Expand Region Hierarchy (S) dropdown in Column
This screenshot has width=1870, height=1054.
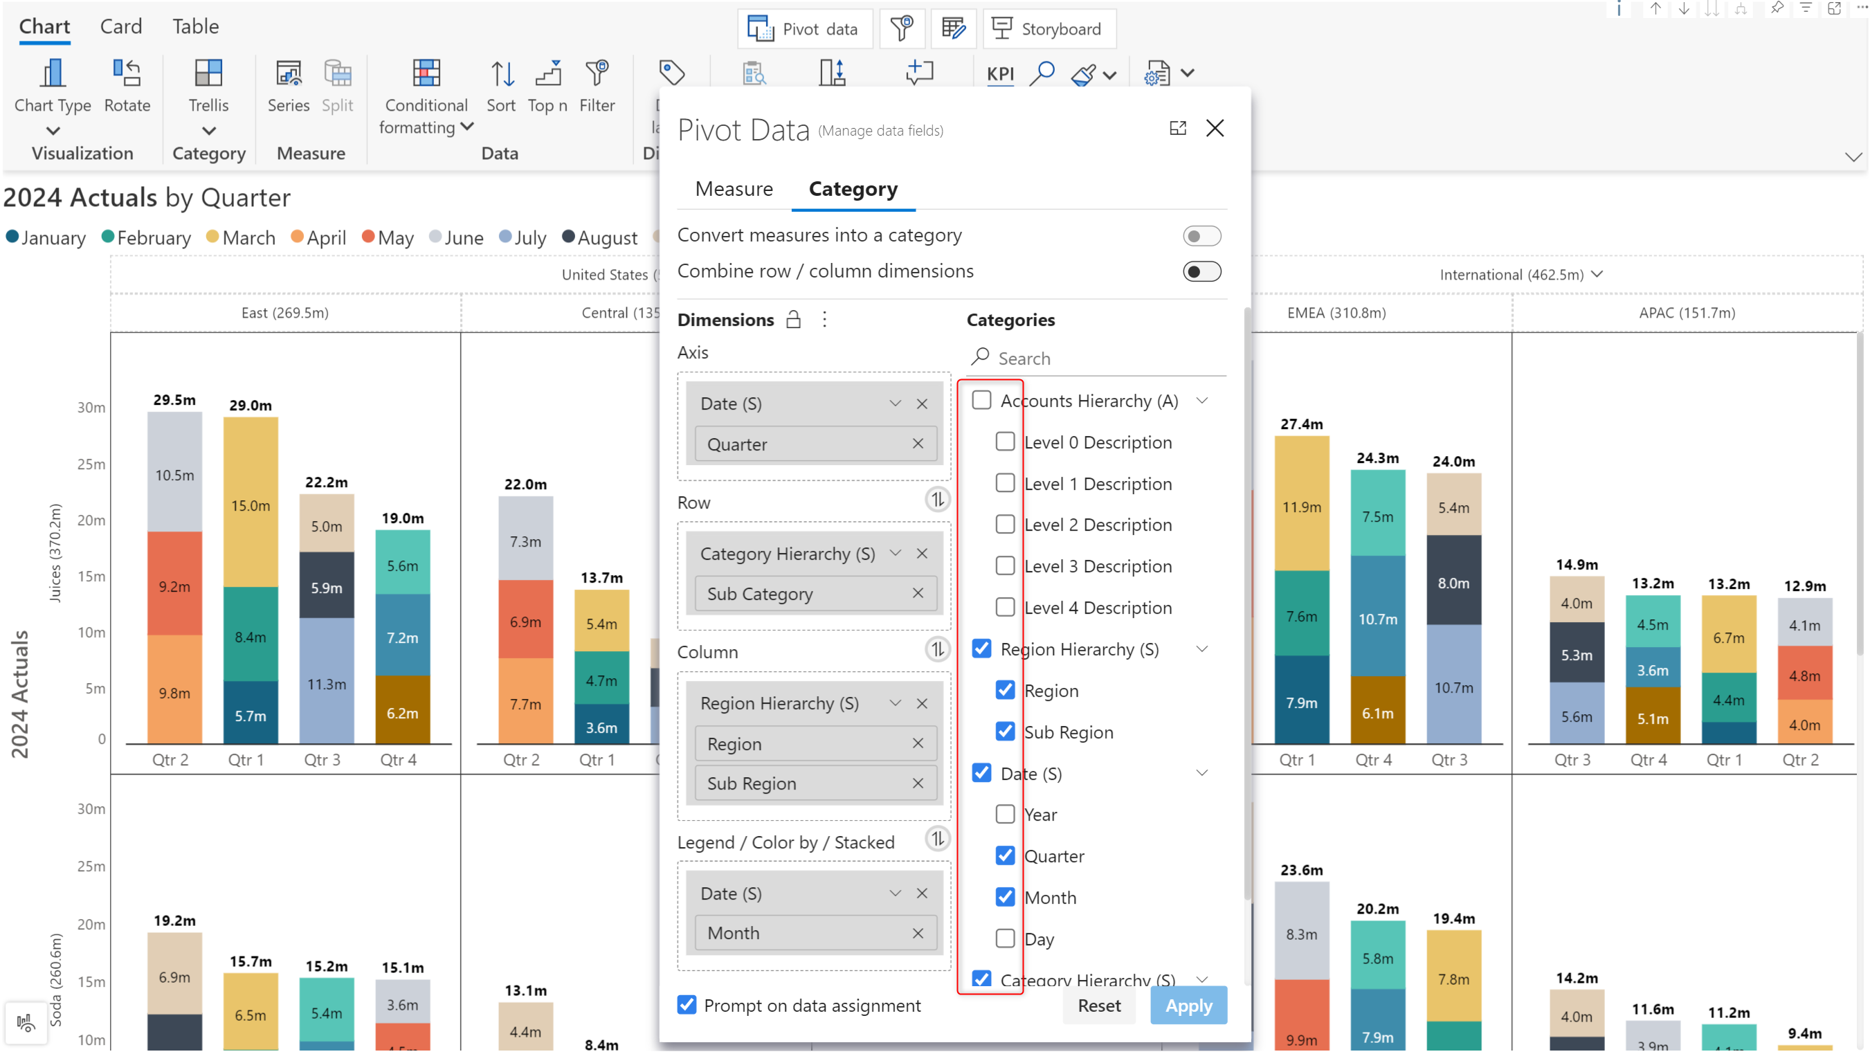pos(894,703)
